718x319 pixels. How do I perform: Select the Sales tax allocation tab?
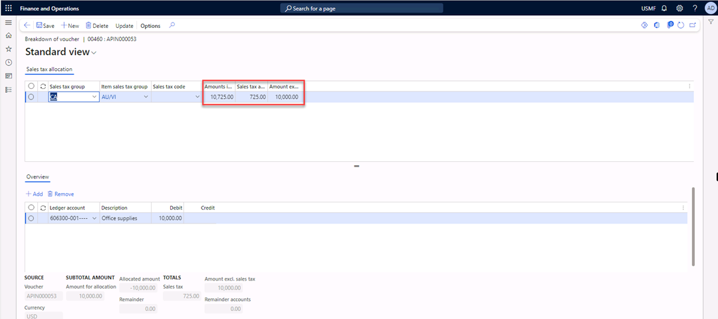49,70
